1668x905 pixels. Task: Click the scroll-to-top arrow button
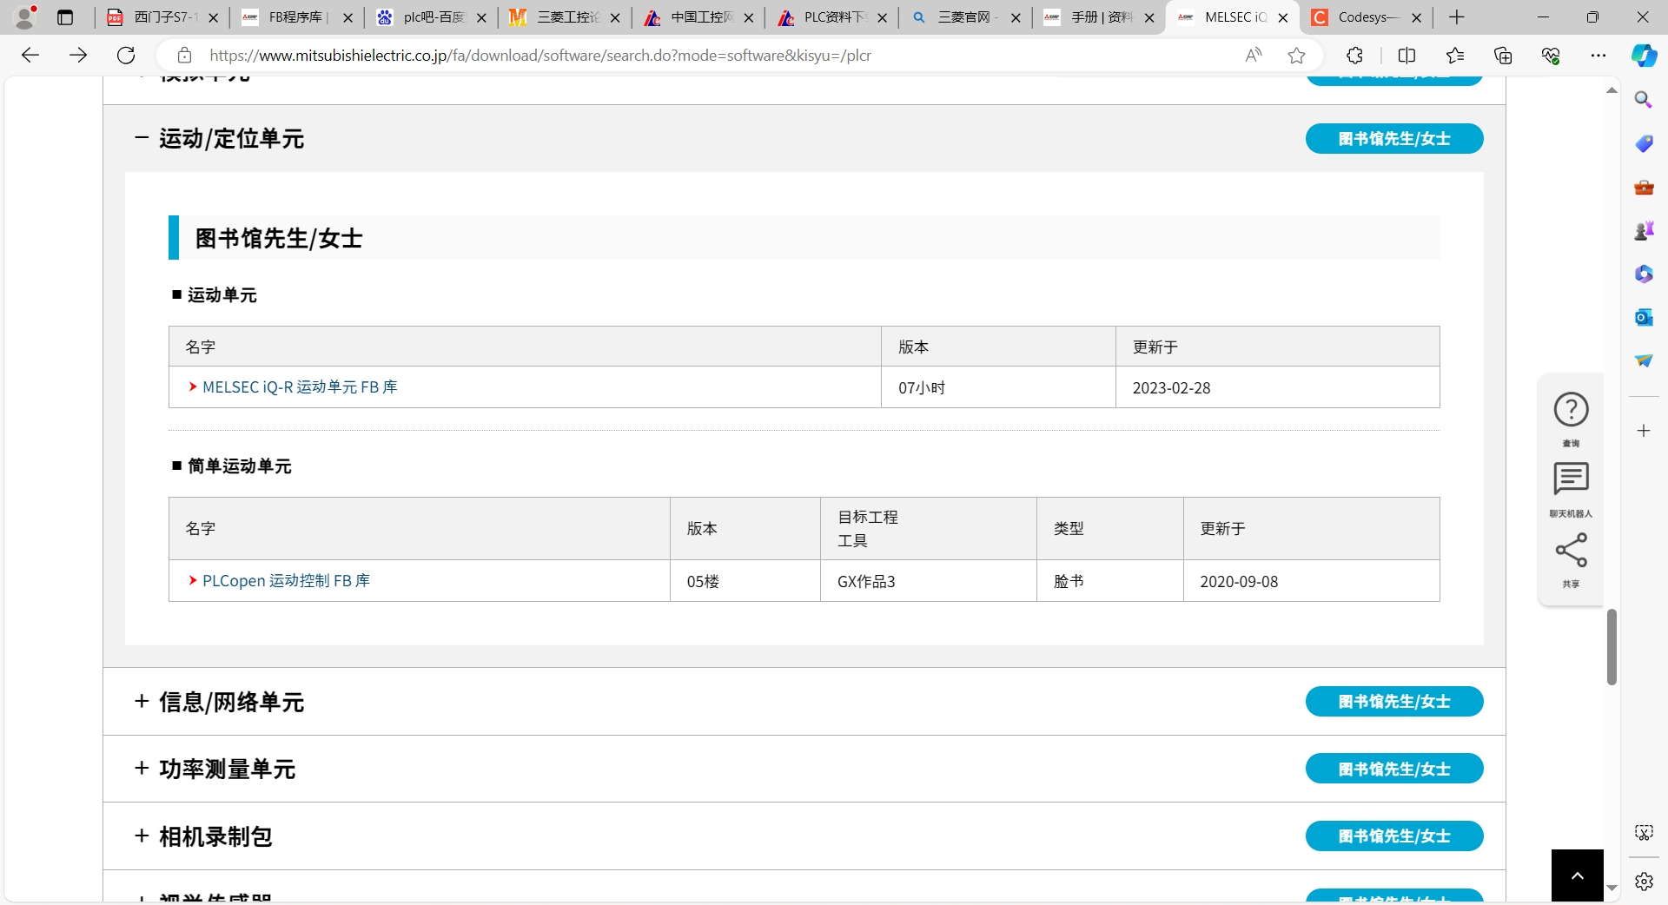1577,875
